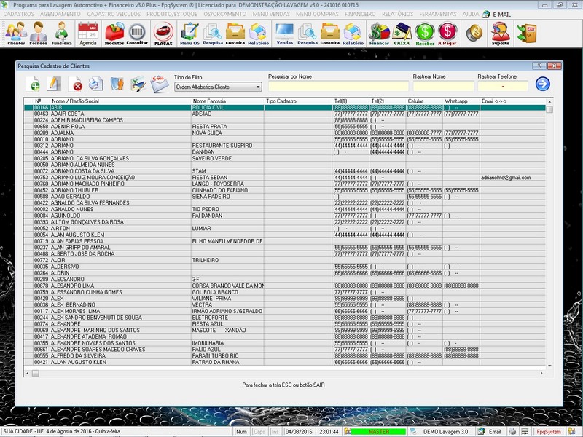Open the Tipo do Filtro dropdown

[x=218, y=87]
